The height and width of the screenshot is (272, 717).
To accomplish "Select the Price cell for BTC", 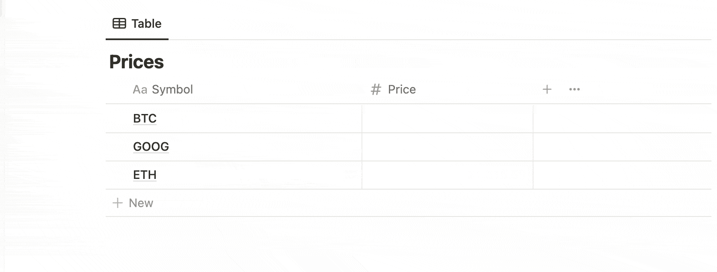I will (447, 118).
